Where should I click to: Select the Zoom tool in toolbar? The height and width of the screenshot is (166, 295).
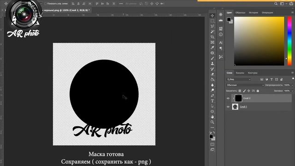[212, 122]
